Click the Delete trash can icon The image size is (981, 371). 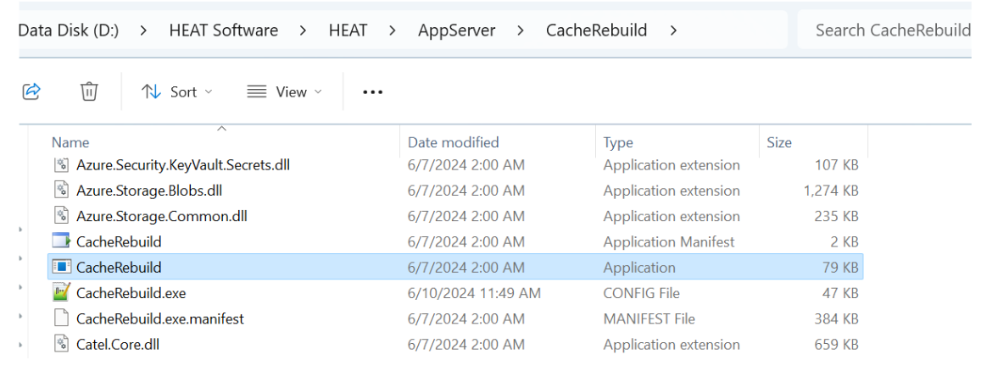[89, 91]
